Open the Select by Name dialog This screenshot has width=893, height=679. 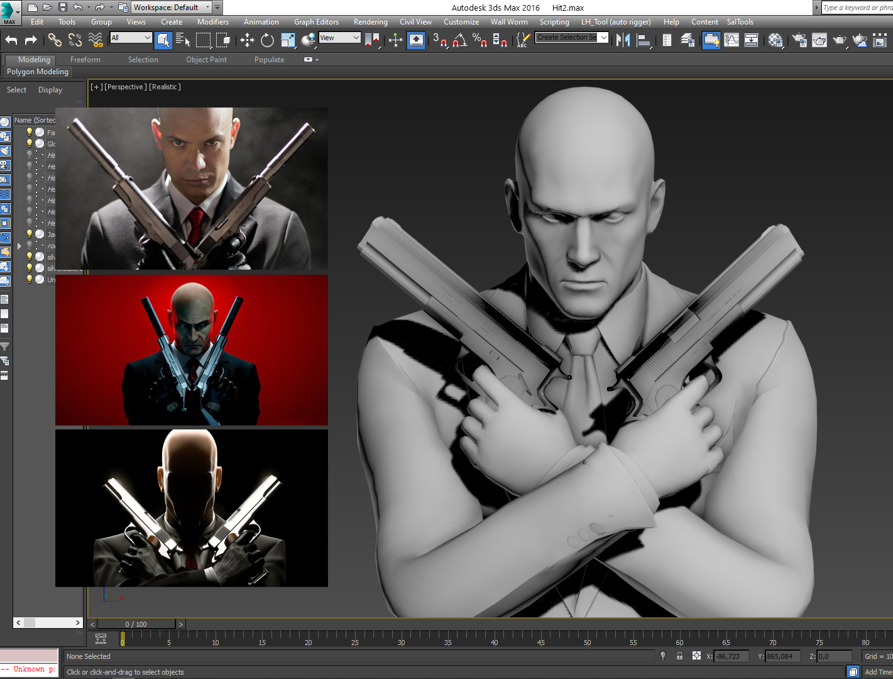coord(183,40)
